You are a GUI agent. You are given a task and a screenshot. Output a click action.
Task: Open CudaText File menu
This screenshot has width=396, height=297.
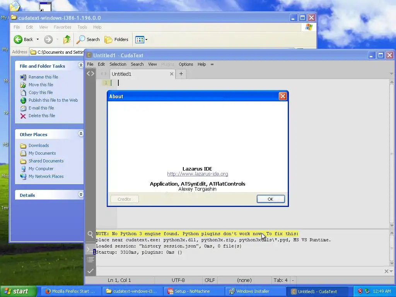point(90,64)
